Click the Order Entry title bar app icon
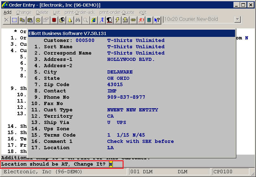256x177 pixels. click(4, 5)
